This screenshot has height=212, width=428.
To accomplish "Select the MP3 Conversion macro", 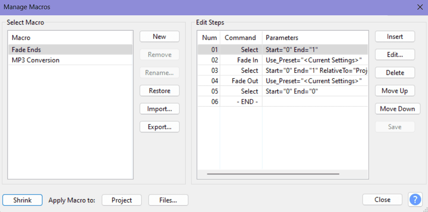I will [x=70, y=60].
